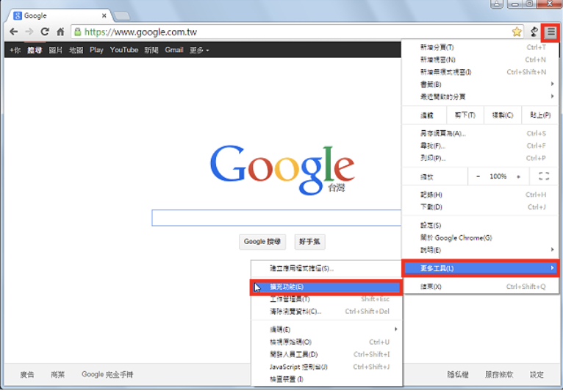Click the forward navigation arrow
Viewport: 563px width, 391px height.
29,32
